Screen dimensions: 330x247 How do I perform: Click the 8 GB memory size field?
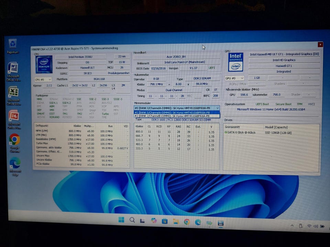[x=156, y=79]
